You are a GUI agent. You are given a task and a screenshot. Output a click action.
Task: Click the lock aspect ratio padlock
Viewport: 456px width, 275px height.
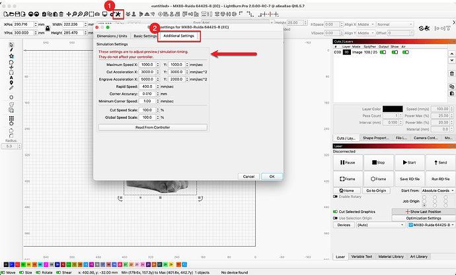coord(48,28)
